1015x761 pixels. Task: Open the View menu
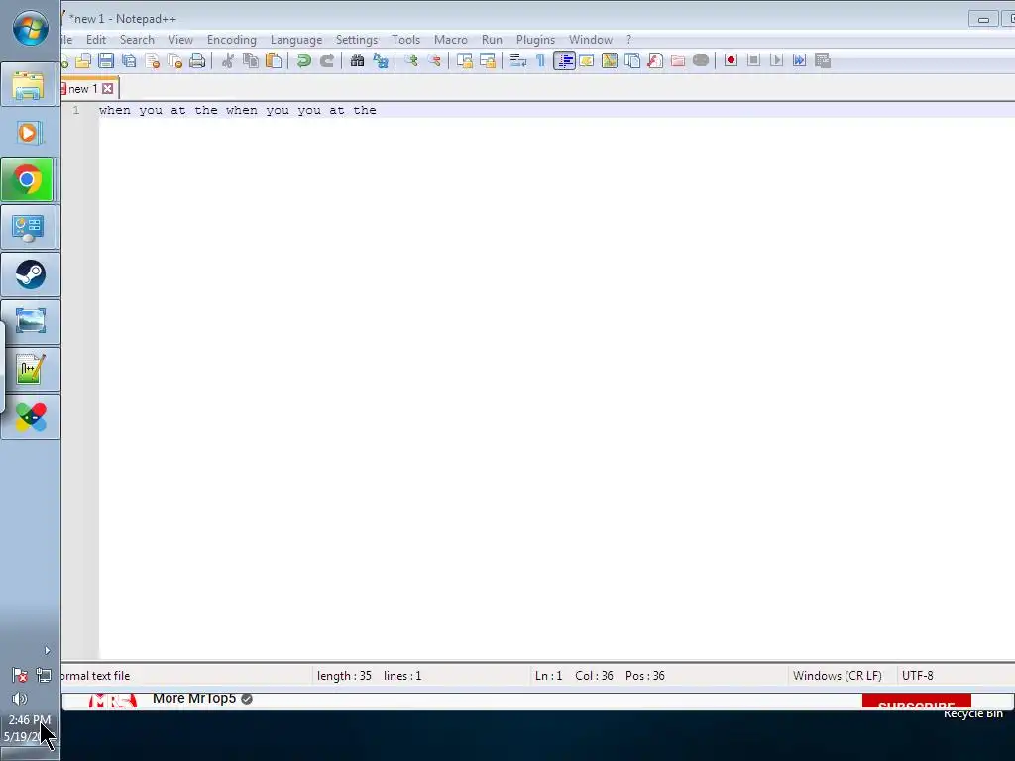click(x=180, y=40)
